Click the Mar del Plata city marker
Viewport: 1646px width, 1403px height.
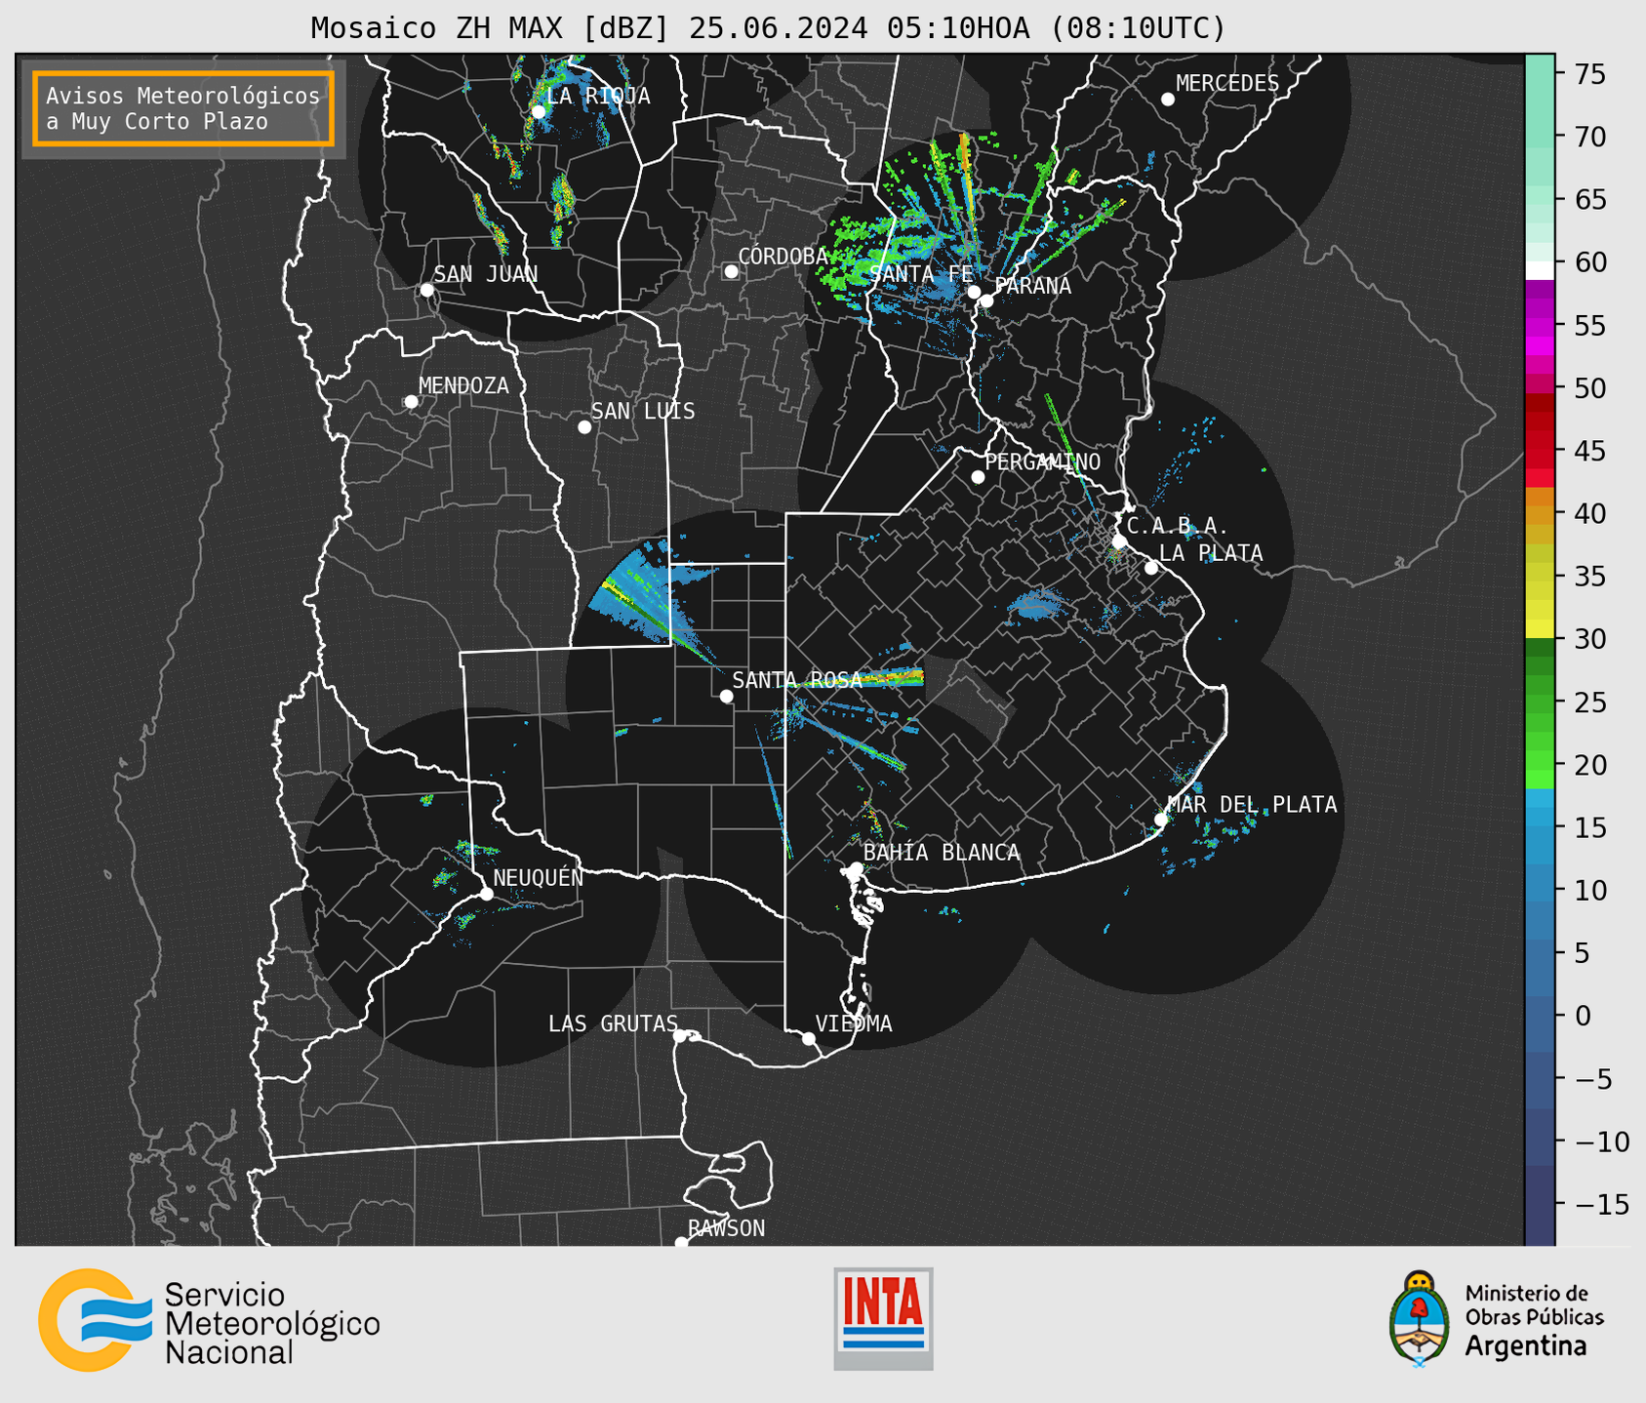click(1160, 820)
